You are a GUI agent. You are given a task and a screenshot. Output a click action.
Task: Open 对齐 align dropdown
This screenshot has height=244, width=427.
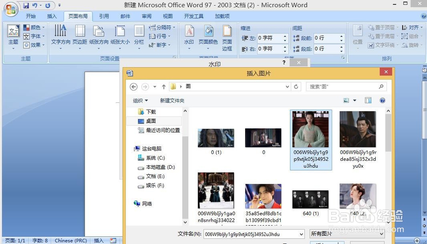pyautogui.click(x=412, y=27)
